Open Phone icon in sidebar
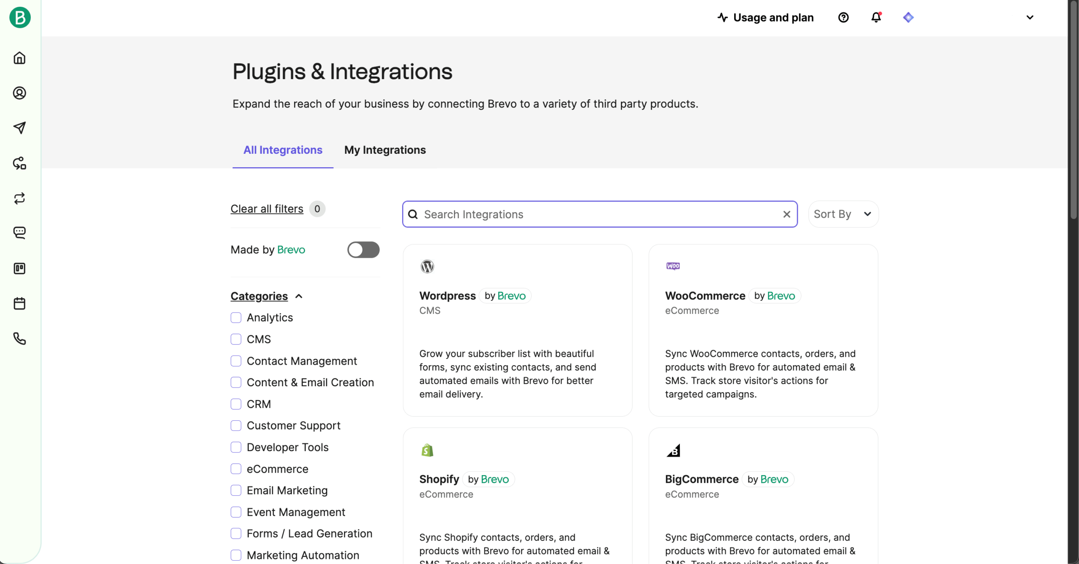This screenshot has height=564, width=1079. tap(19, 338)
